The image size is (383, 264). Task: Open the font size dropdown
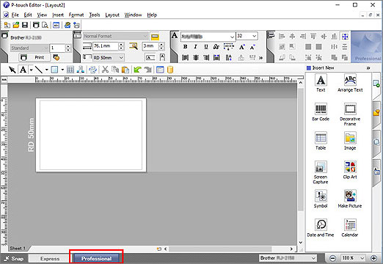click(x=255, y=36)
